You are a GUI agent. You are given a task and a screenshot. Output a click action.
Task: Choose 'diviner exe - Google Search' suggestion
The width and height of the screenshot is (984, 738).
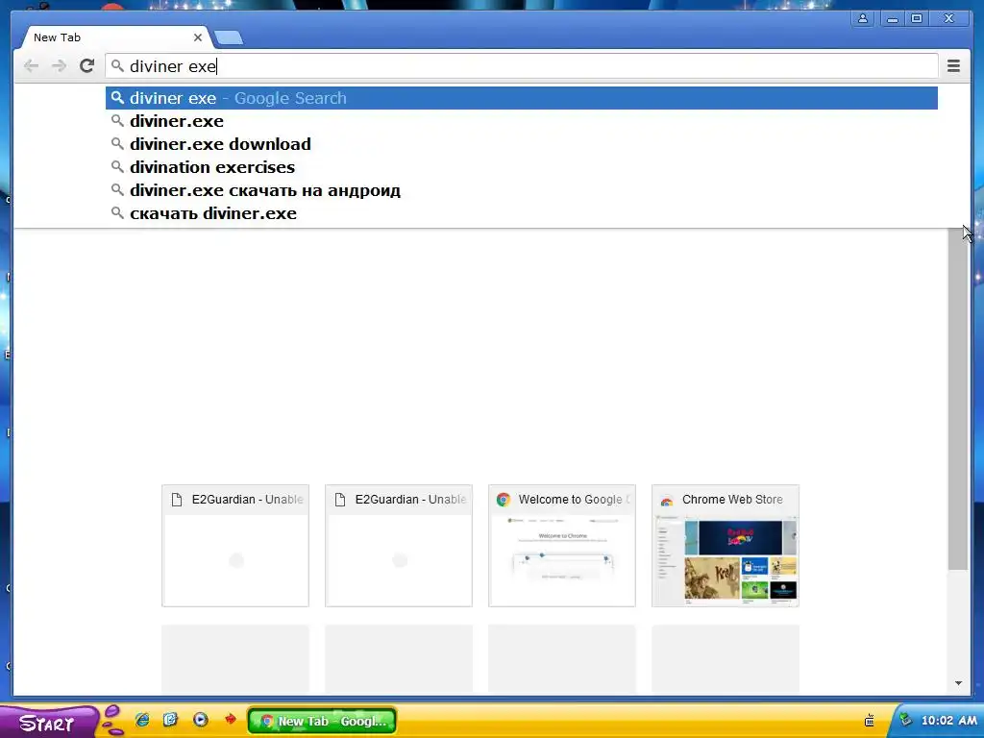click(522, 98)
